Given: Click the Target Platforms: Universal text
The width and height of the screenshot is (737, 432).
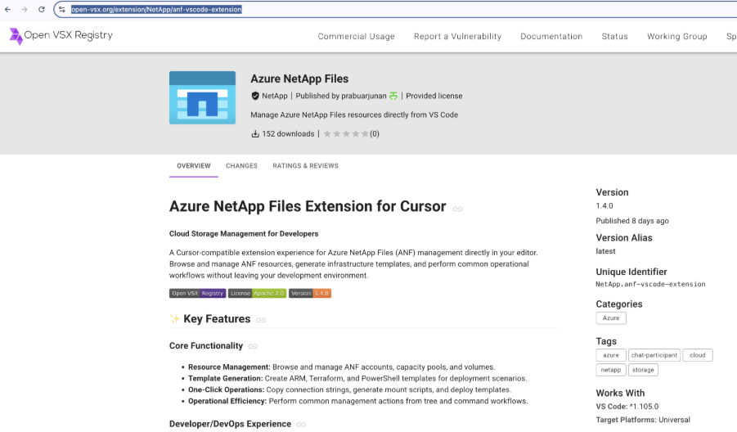Looking at the screenshot, I should pos(643,420).
